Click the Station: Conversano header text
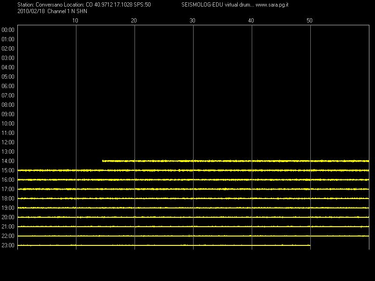The height and width of the screenshot is (281, 375). (40, 5)
